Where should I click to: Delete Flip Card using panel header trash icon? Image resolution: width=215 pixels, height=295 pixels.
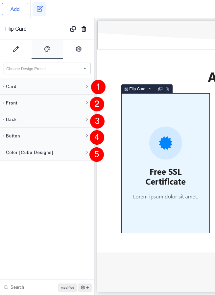pos(84,29)
